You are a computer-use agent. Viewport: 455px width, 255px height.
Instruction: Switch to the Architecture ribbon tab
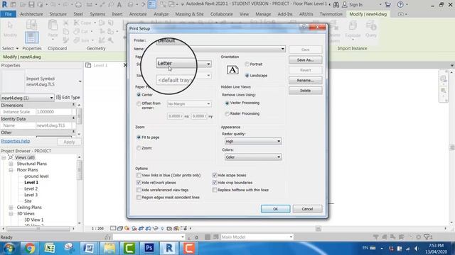(31, 14)
